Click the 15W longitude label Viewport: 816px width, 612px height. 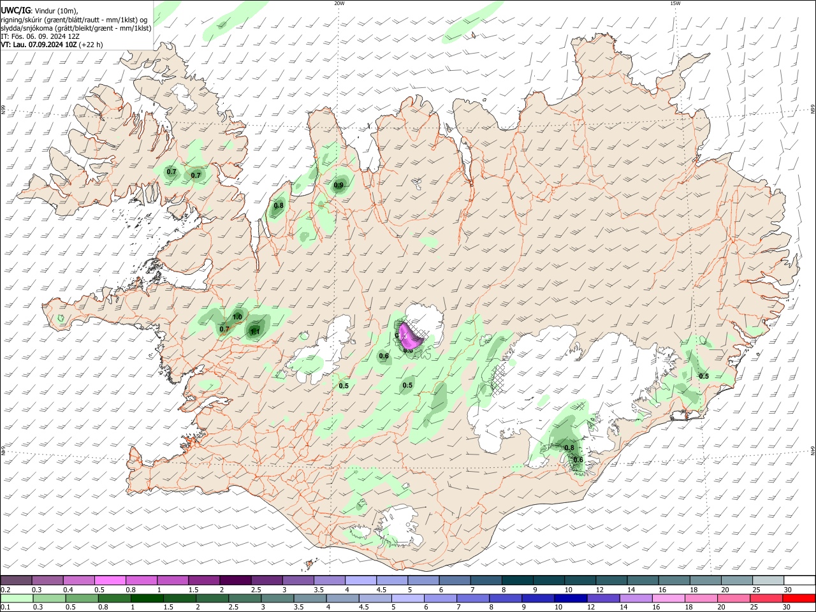[675, 3]
